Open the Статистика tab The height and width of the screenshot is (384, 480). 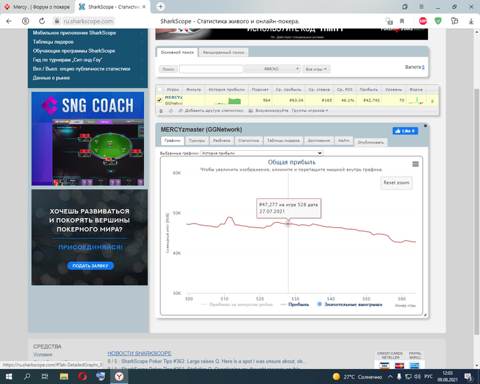point(248,141)
